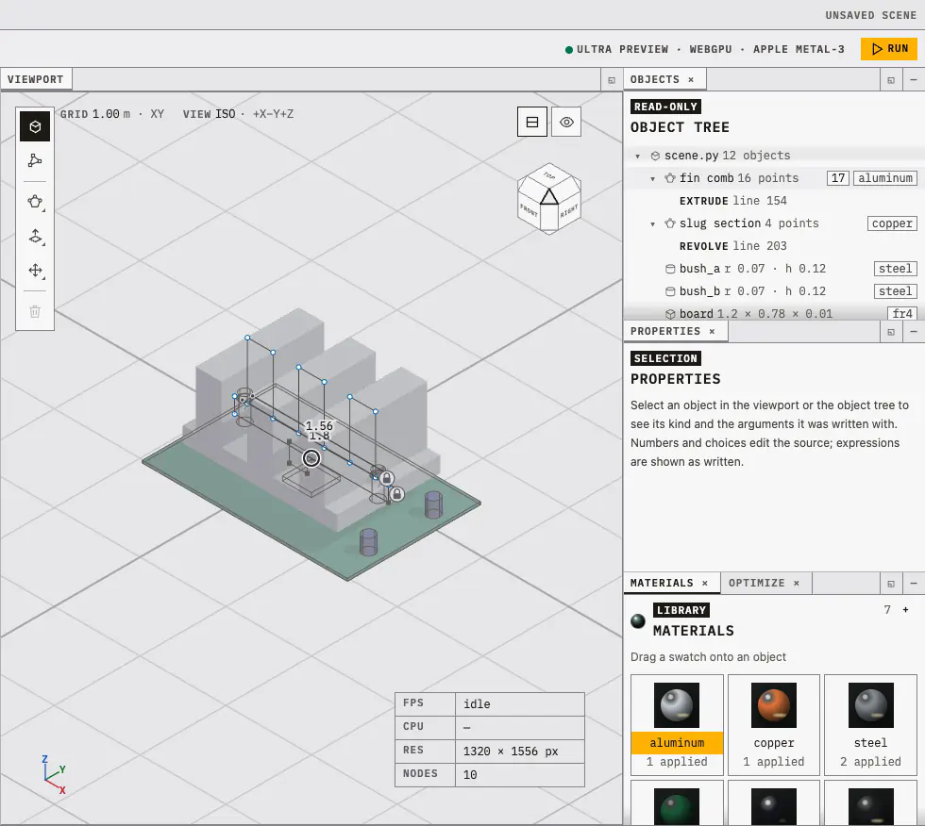Close the OBJECTS tab

tap(691, 79)
